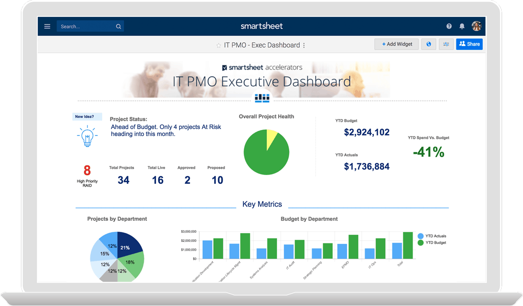Image resolution: width=523 pixels, height=306 pixels.
Task: Open the kebab menu beside the dashboard title
Action: click(x=303, y=45)
